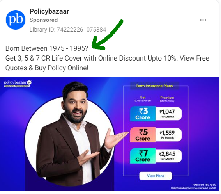Click the ₹7 Crore cover tile
The height and width of the screenshot is (194, 221).
point(143,156)
